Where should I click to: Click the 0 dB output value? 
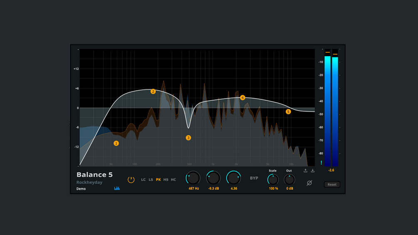point(290,188)
